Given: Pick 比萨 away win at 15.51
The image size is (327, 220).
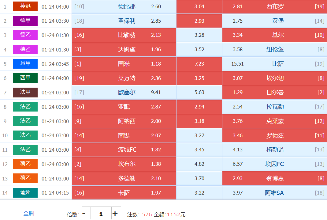Looking at the screenshot, I should point(274,64).
